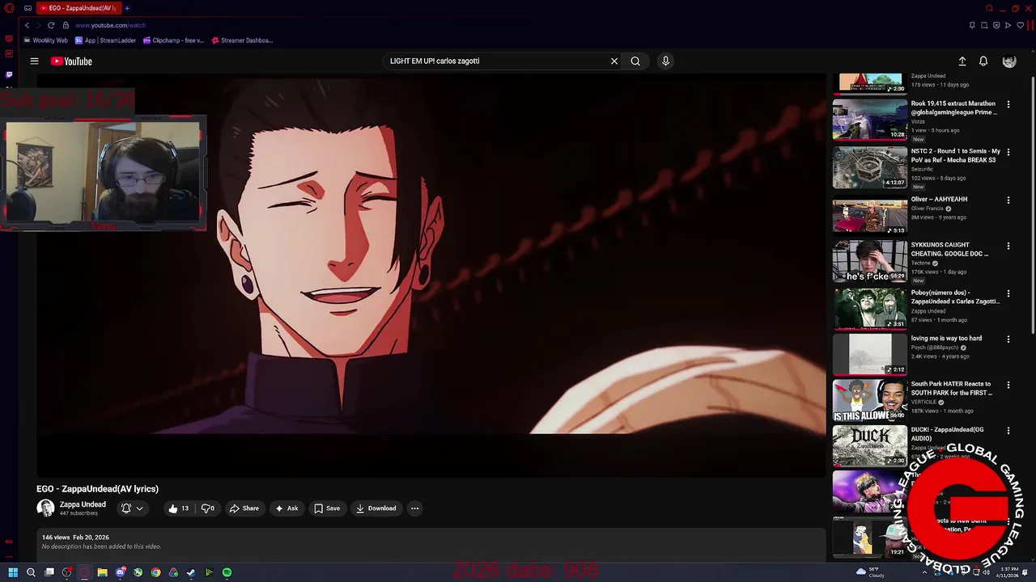Play the loving me is way too hard video
Image resolution: width=1036 pixels, height=582 pixels.
pos(870,354)
